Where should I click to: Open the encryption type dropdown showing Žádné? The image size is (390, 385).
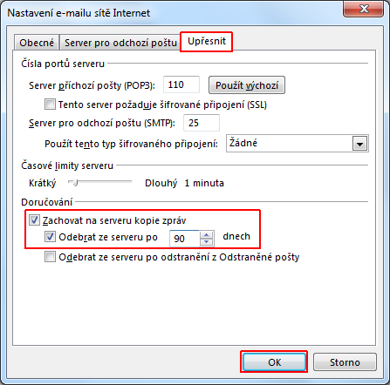click(298, 144)
